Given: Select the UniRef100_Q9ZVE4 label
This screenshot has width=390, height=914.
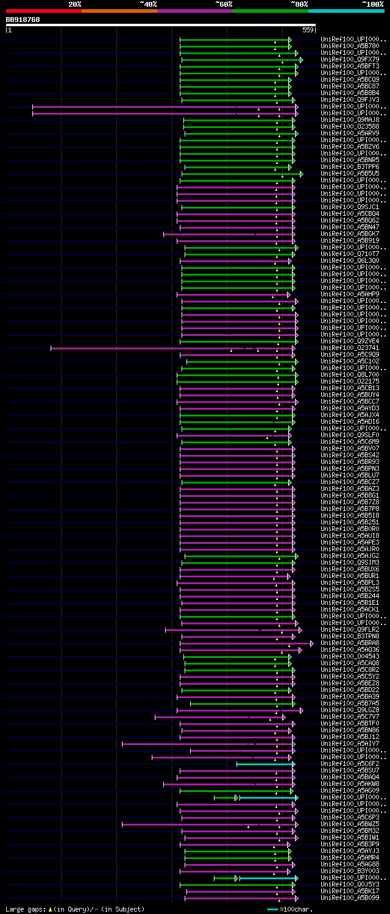Looking at the screenshot, I should 350,341.
